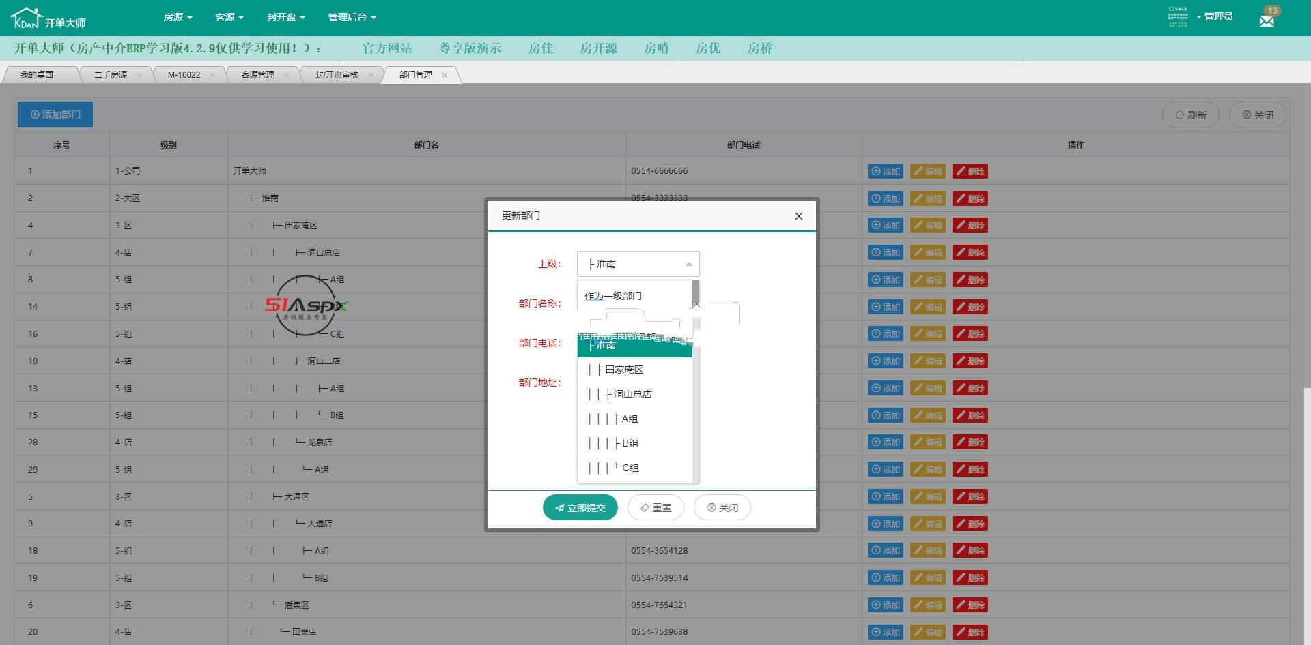
Task: Expand the 上级 dropdown selector
Action: point(638,264)
